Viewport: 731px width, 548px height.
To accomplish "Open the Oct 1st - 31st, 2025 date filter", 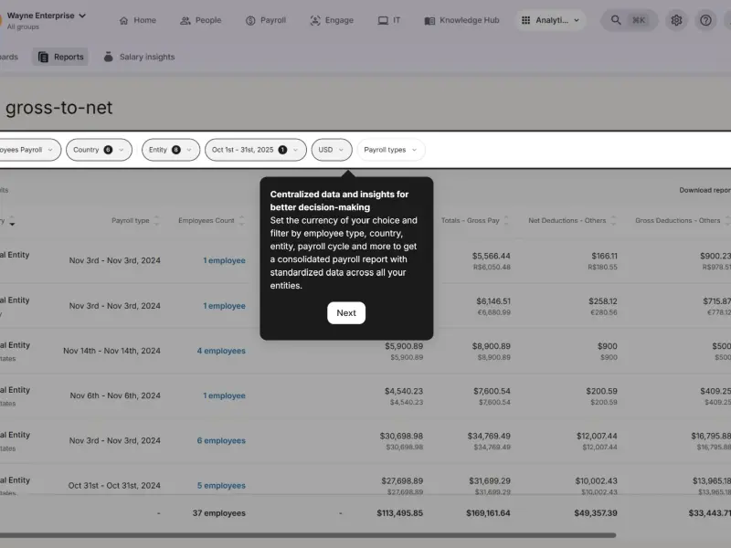I will point(256,150).
